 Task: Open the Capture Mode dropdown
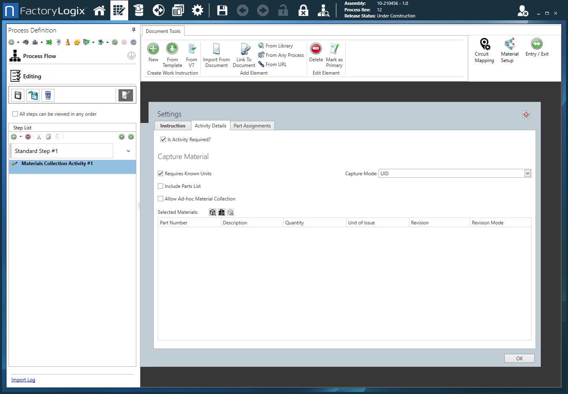point(527,173)
